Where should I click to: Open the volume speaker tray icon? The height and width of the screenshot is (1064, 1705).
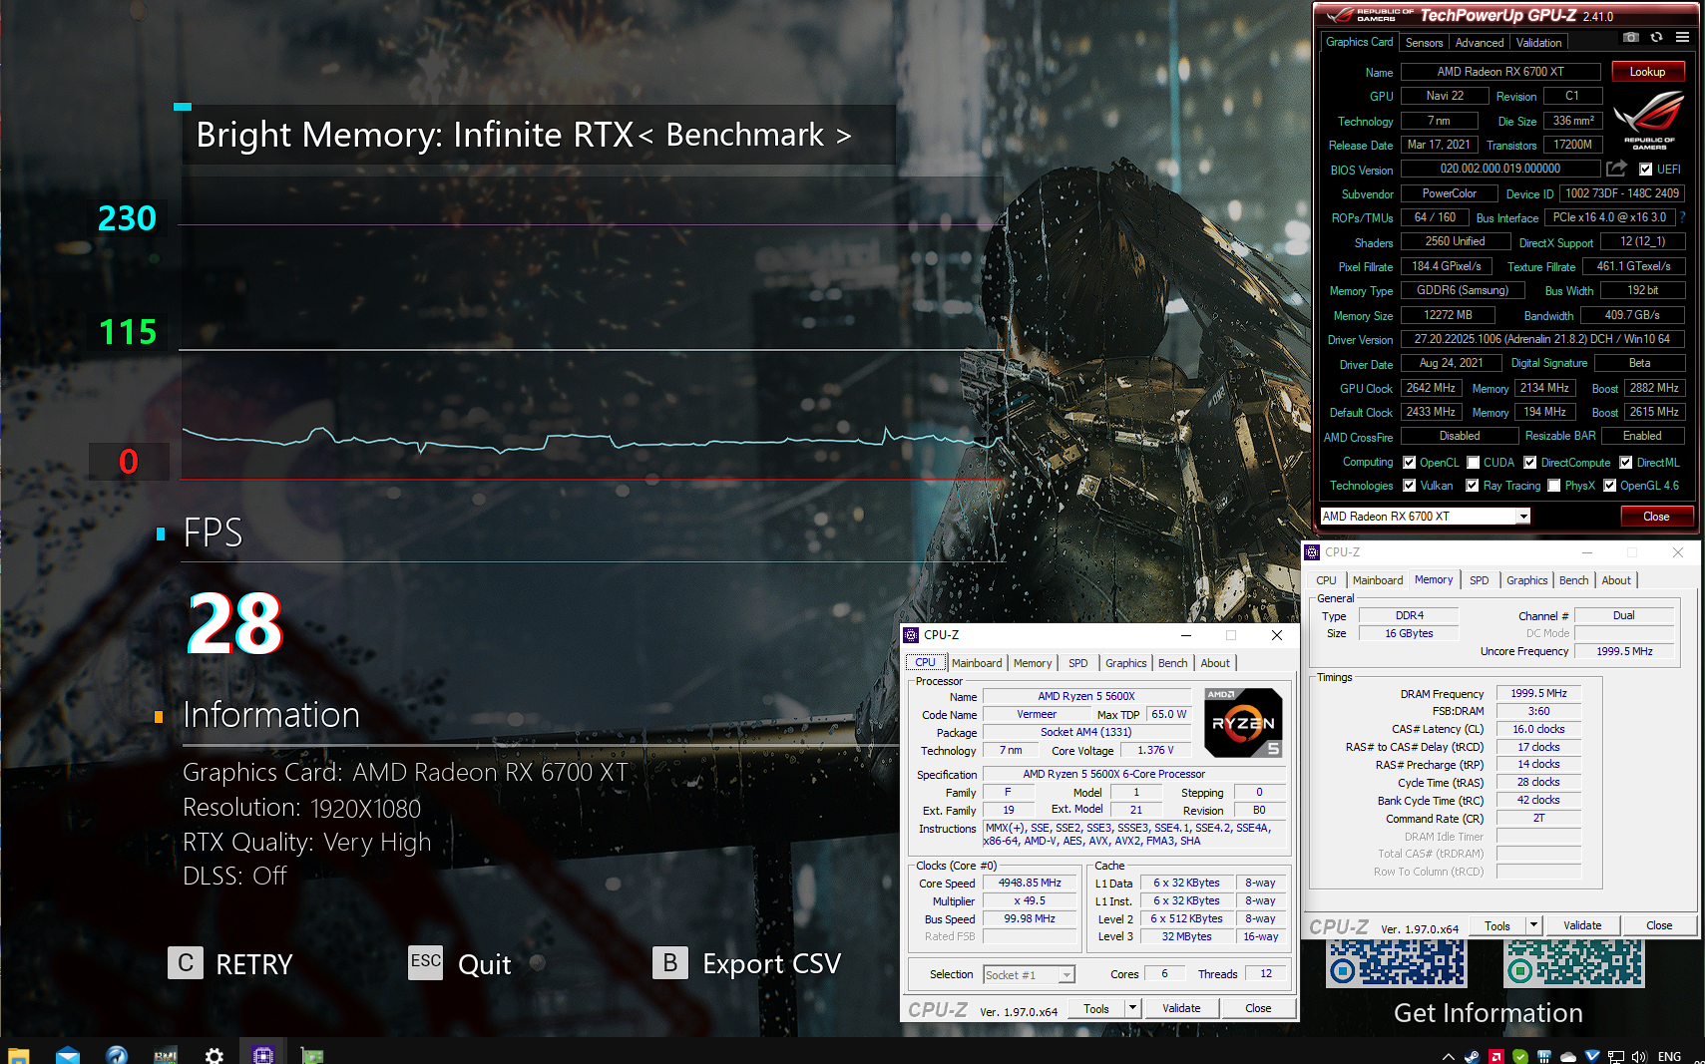coord(1639,1056)
